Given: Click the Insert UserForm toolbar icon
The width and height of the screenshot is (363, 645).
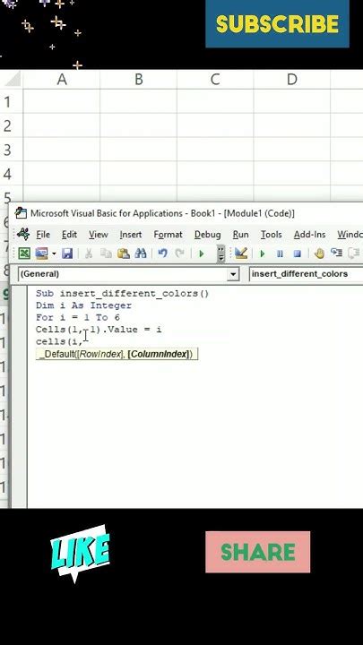Looking at the screenshot, I should [41, 254].
